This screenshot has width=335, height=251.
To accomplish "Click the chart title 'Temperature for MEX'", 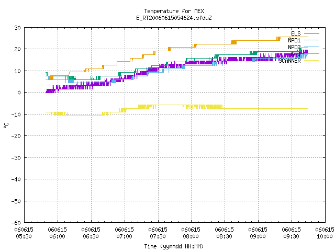I will tap(174, 11).
